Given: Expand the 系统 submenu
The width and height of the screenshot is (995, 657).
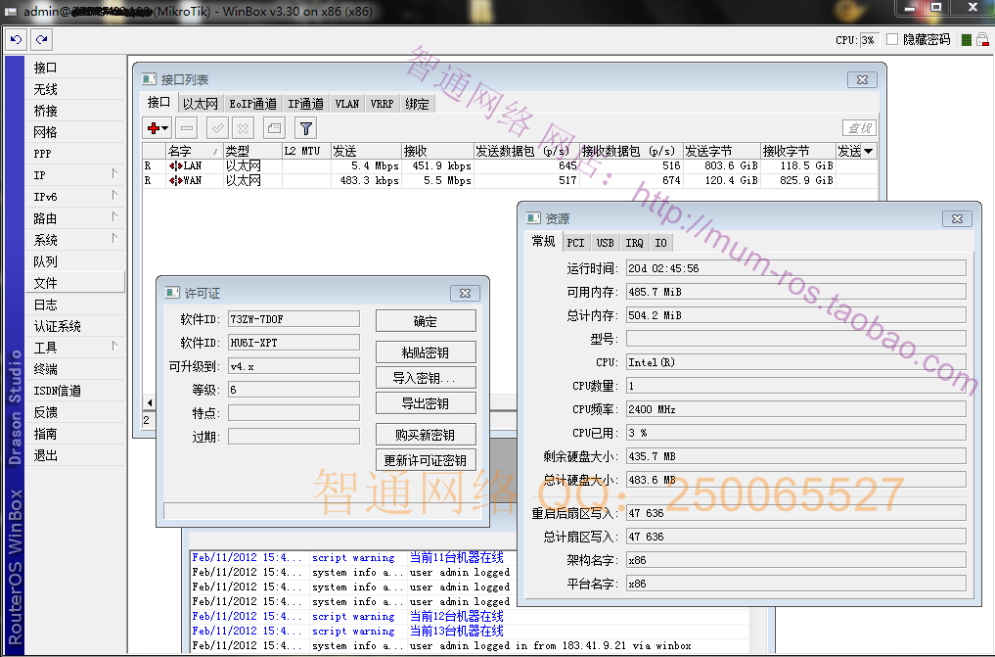Looking at the screenshot, I should [x=45, y=239].
